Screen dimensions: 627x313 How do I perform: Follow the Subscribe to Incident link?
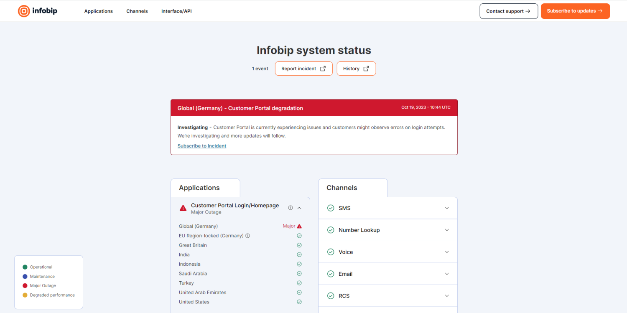pos(202,146)
